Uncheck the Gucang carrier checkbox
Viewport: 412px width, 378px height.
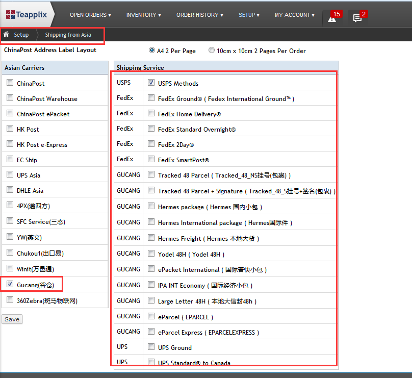pyautogui.click(x=10, y=284)
